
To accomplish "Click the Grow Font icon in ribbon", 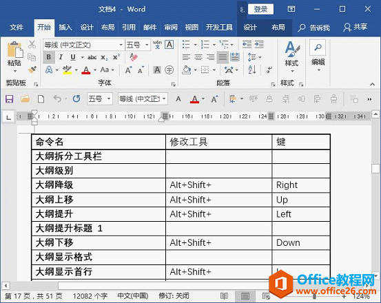I will (128, 70).
